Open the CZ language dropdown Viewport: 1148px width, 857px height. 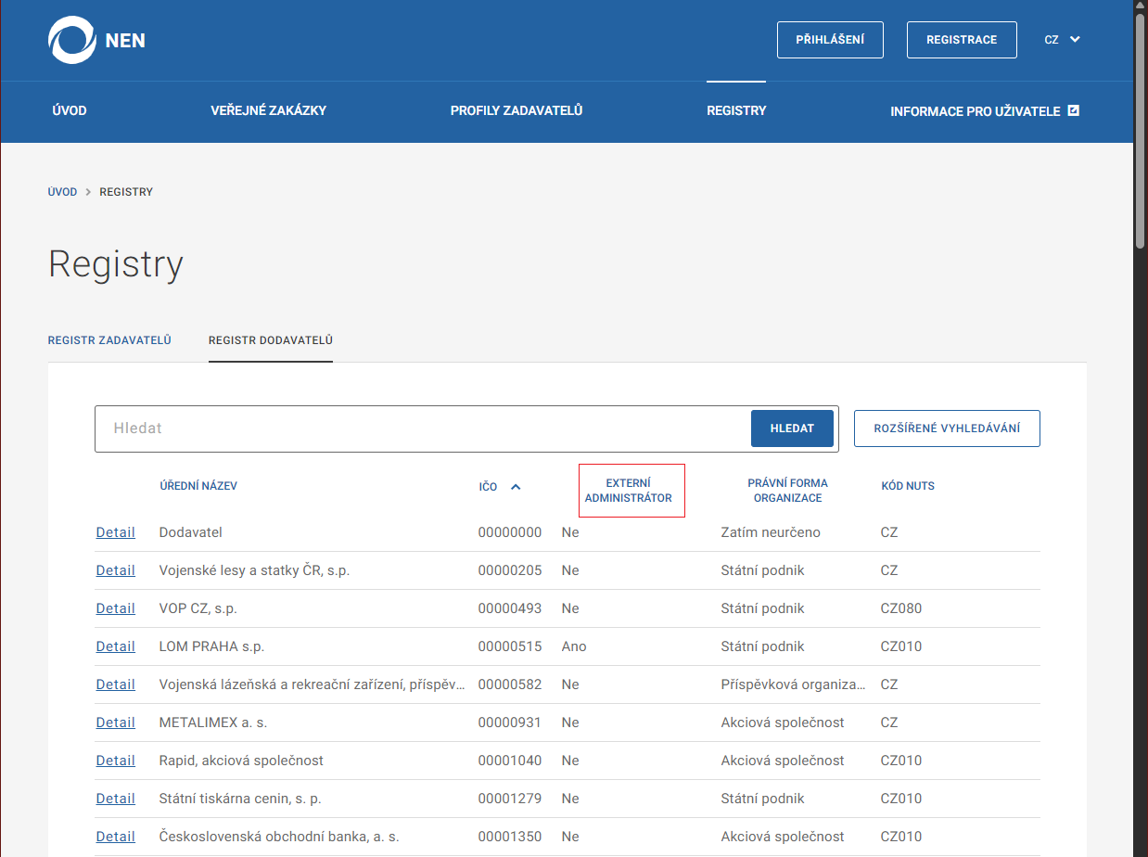pos(1062,40)
